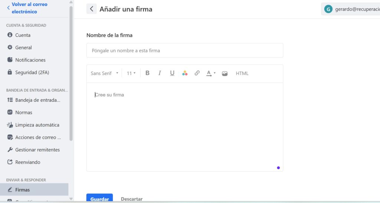Open the colorful dots color picker
Image resolution: width=380 pixels, height=203 pixels.
click(185, 73)
